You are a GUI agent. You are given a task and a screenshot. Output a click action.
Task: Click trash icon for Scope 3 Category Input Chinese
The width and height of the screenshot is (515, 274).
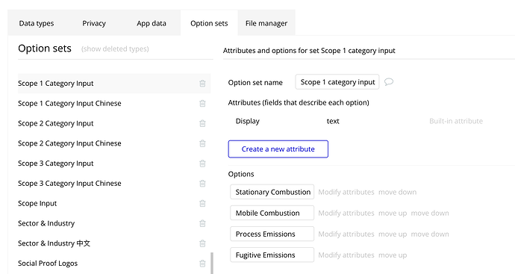tap(202, 184)
